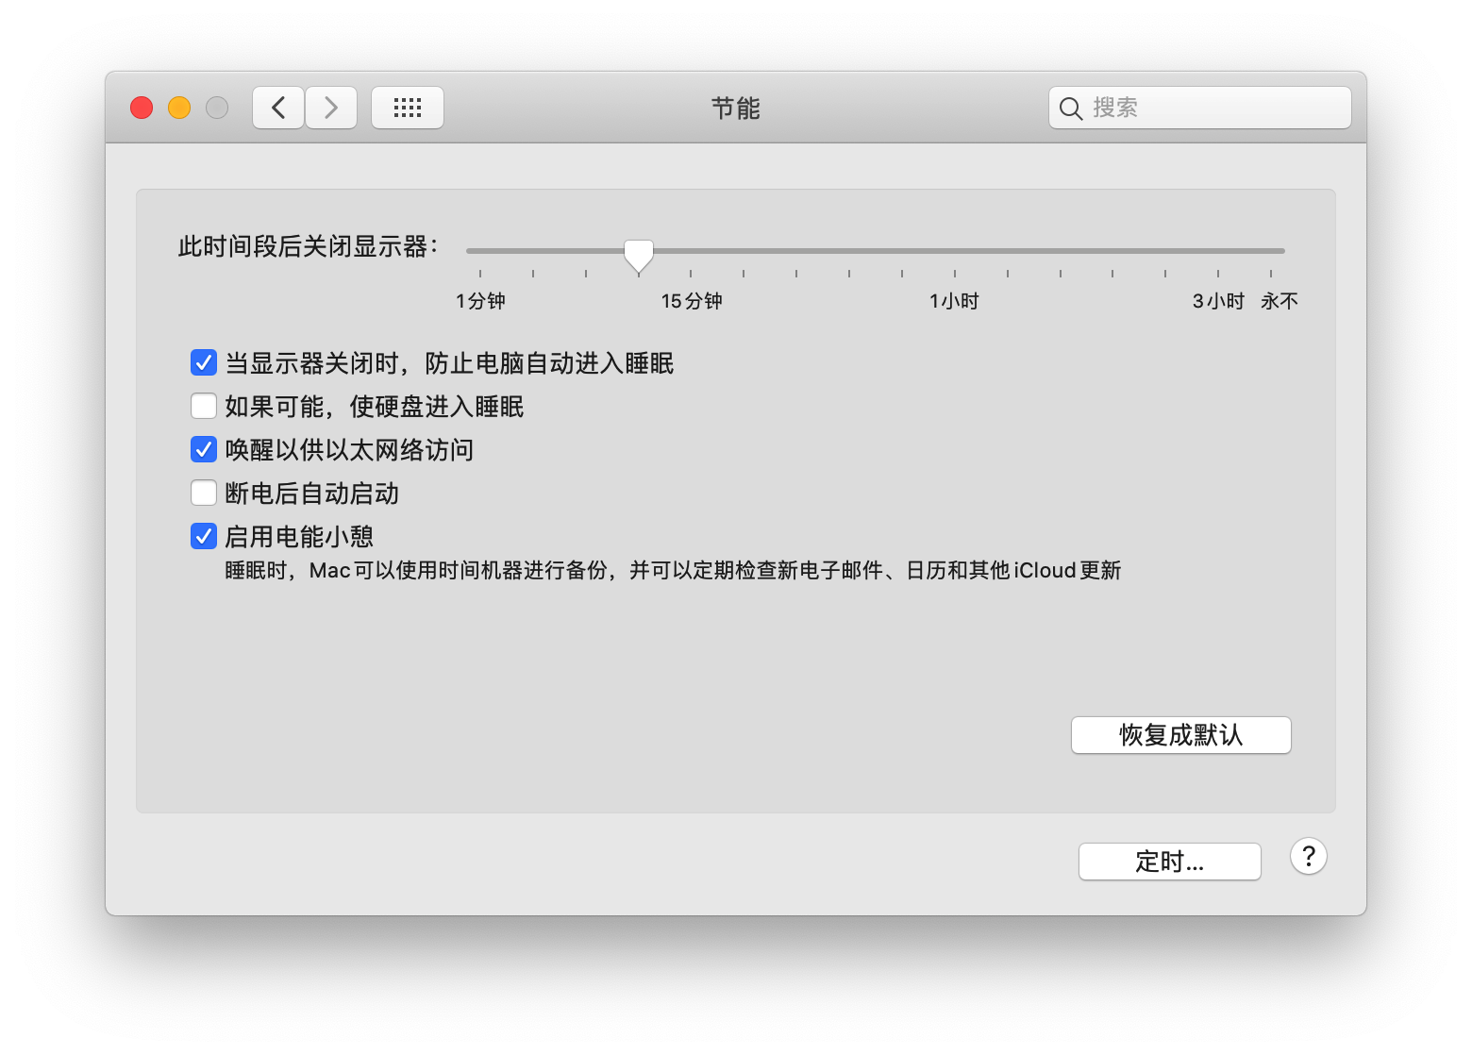Click the Power Nap description text about iCloud
This screenshot has height=1055, width=1472.
[x=673, y=570]
